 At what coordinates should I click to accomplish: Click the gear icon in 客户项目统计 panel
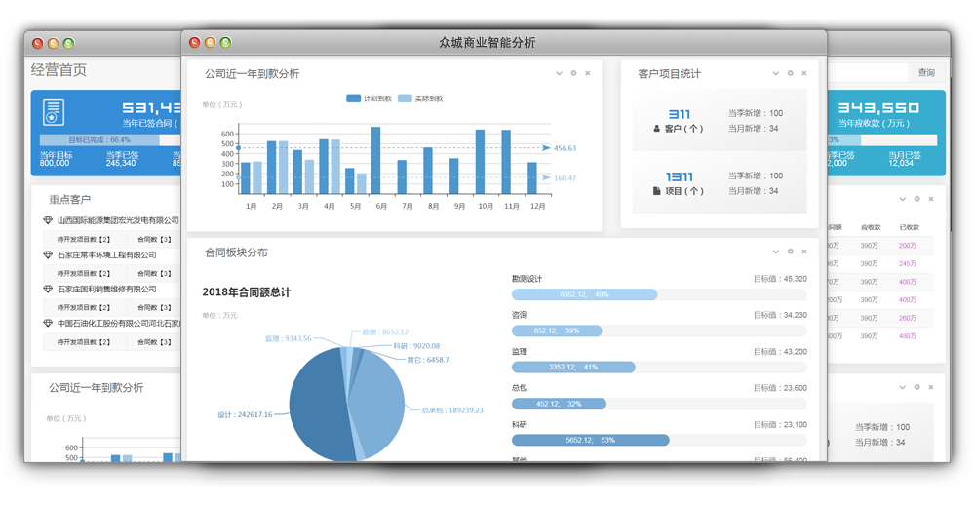click(x=790, y=73)
